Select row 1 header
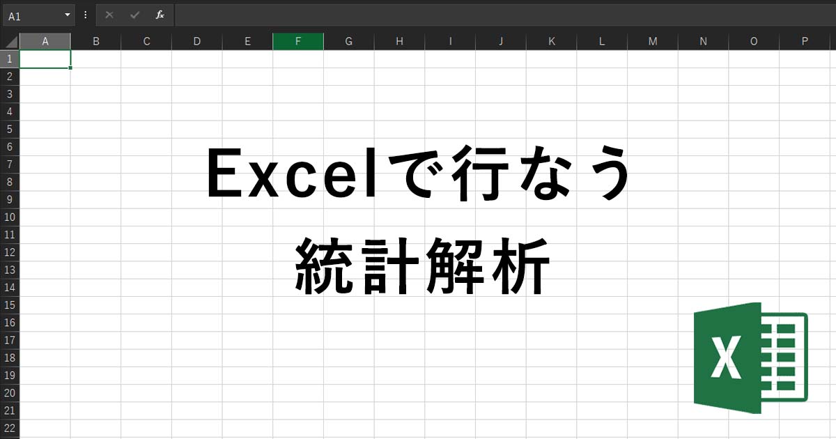Screen dimensions: 836x439 10,59
